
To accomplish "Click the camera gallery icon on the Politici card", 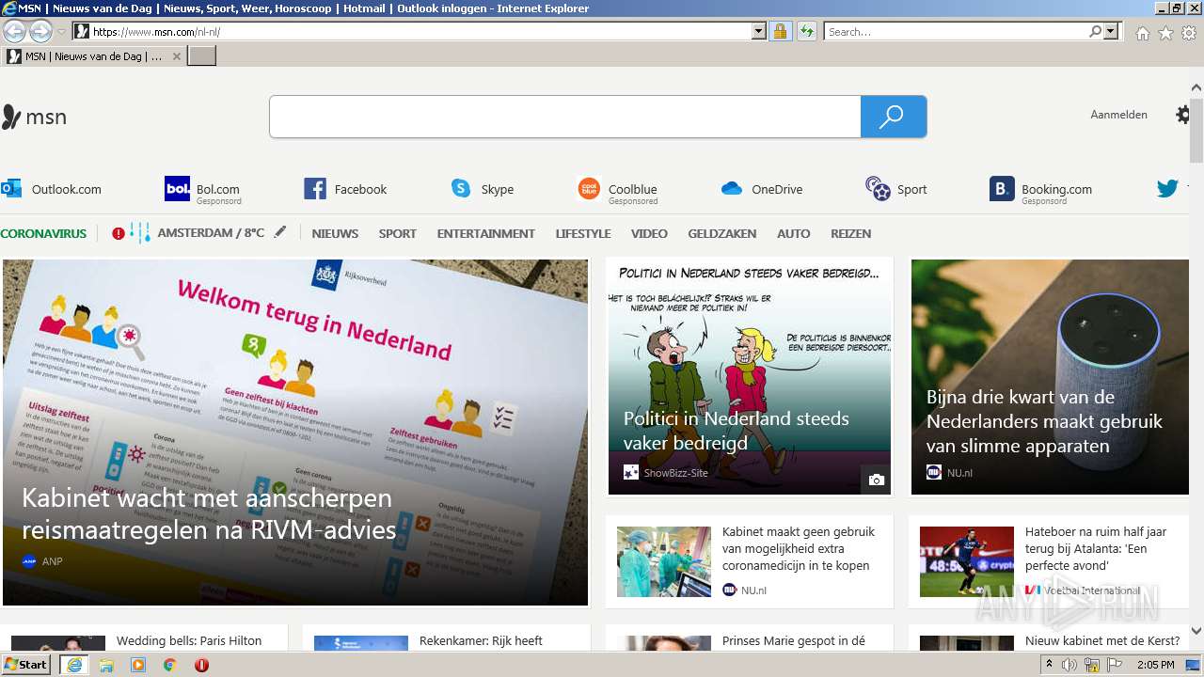I will tap(877, 480).
